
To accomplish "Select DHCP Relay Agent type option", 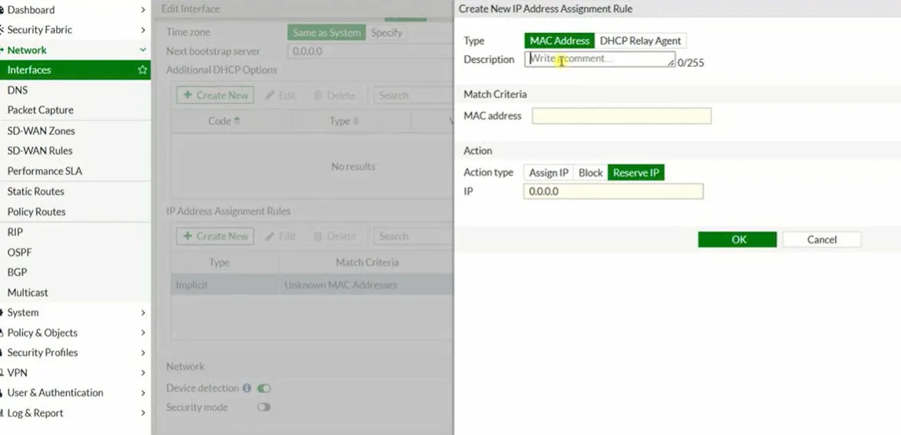I will [640, 41].
